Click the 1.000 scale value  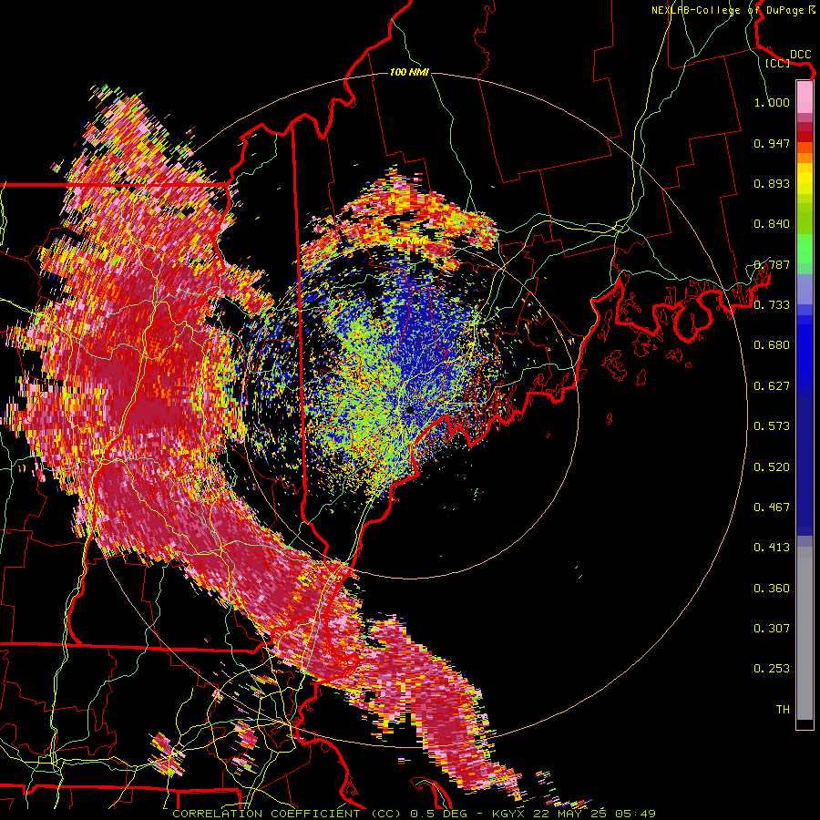click(772, 102)
